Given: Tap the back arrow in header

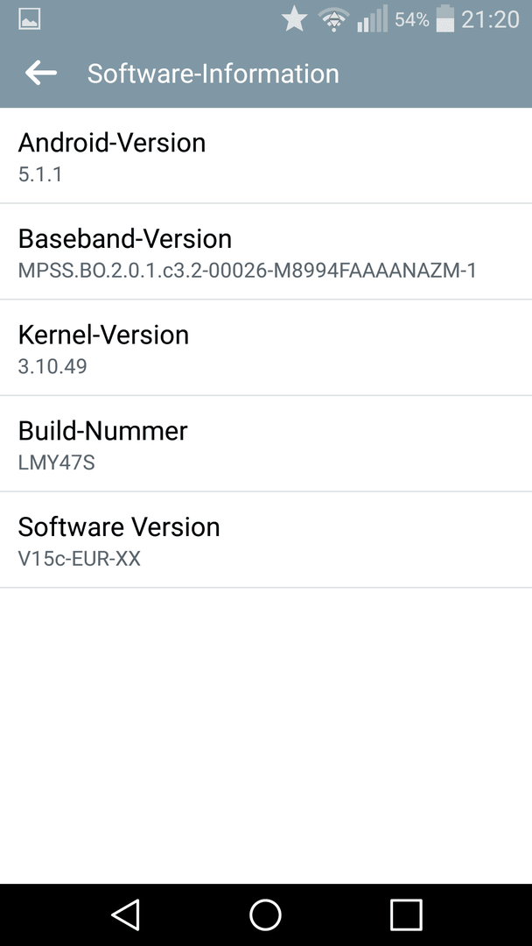Looking at the screenshot, I should click(x=41, y=73).
